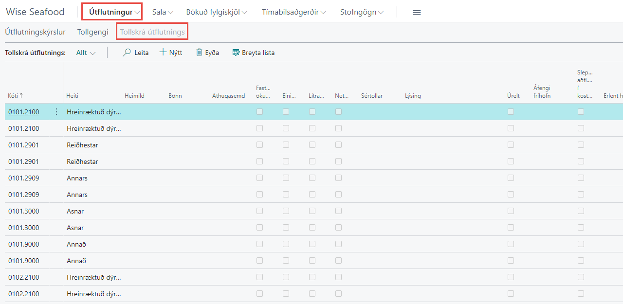Go to Útflutningskýrslur page
This screenshot has width=623, height=304.
35,32
